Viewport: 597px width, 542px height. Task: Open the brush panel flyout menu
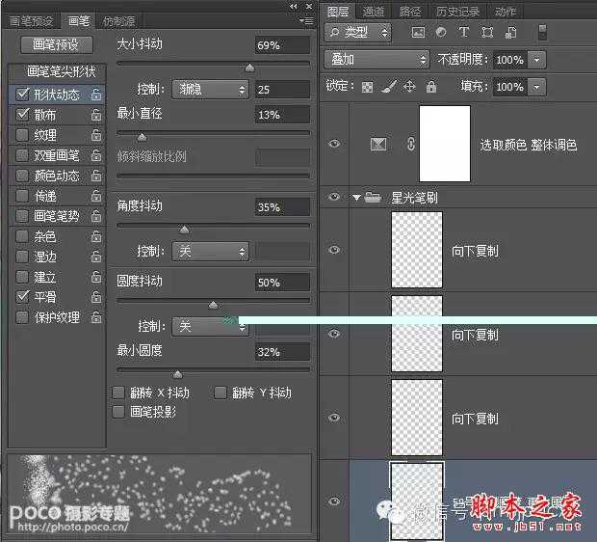[306, 20]
